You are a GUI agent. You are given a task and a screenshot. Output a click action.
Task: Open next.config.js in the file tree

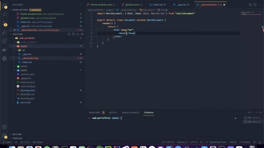(x=28, y=86)
